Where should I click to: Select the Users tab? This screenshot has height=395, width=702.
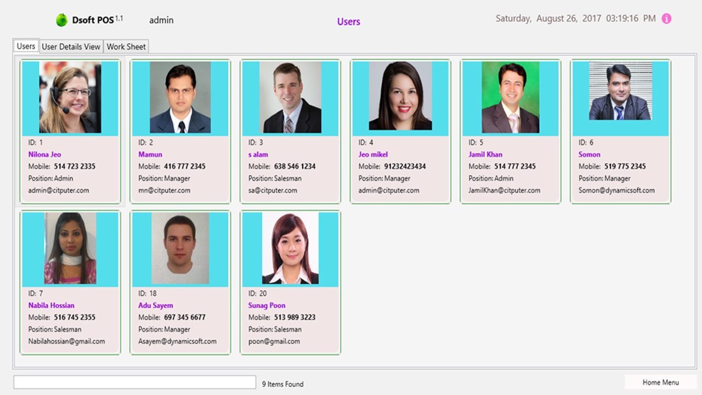26,46
